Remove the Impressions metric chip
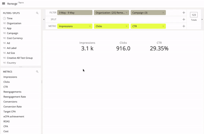The height and width of the screenshot is (134, 204). coord(90,26)
